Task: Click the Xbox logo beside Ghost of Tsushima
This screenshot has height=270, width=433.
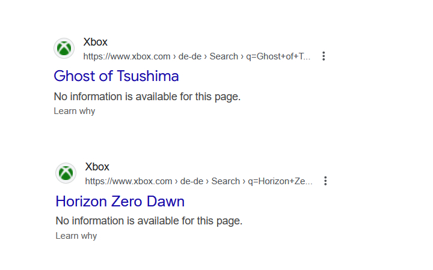Action: 64,49
